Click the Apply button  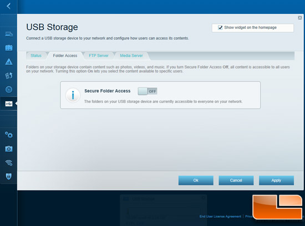pyautogui.click(x=276, y=181)
